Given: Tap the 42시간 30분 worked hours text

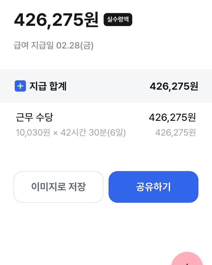Looking at the screenshot, I should coord(83,132).
